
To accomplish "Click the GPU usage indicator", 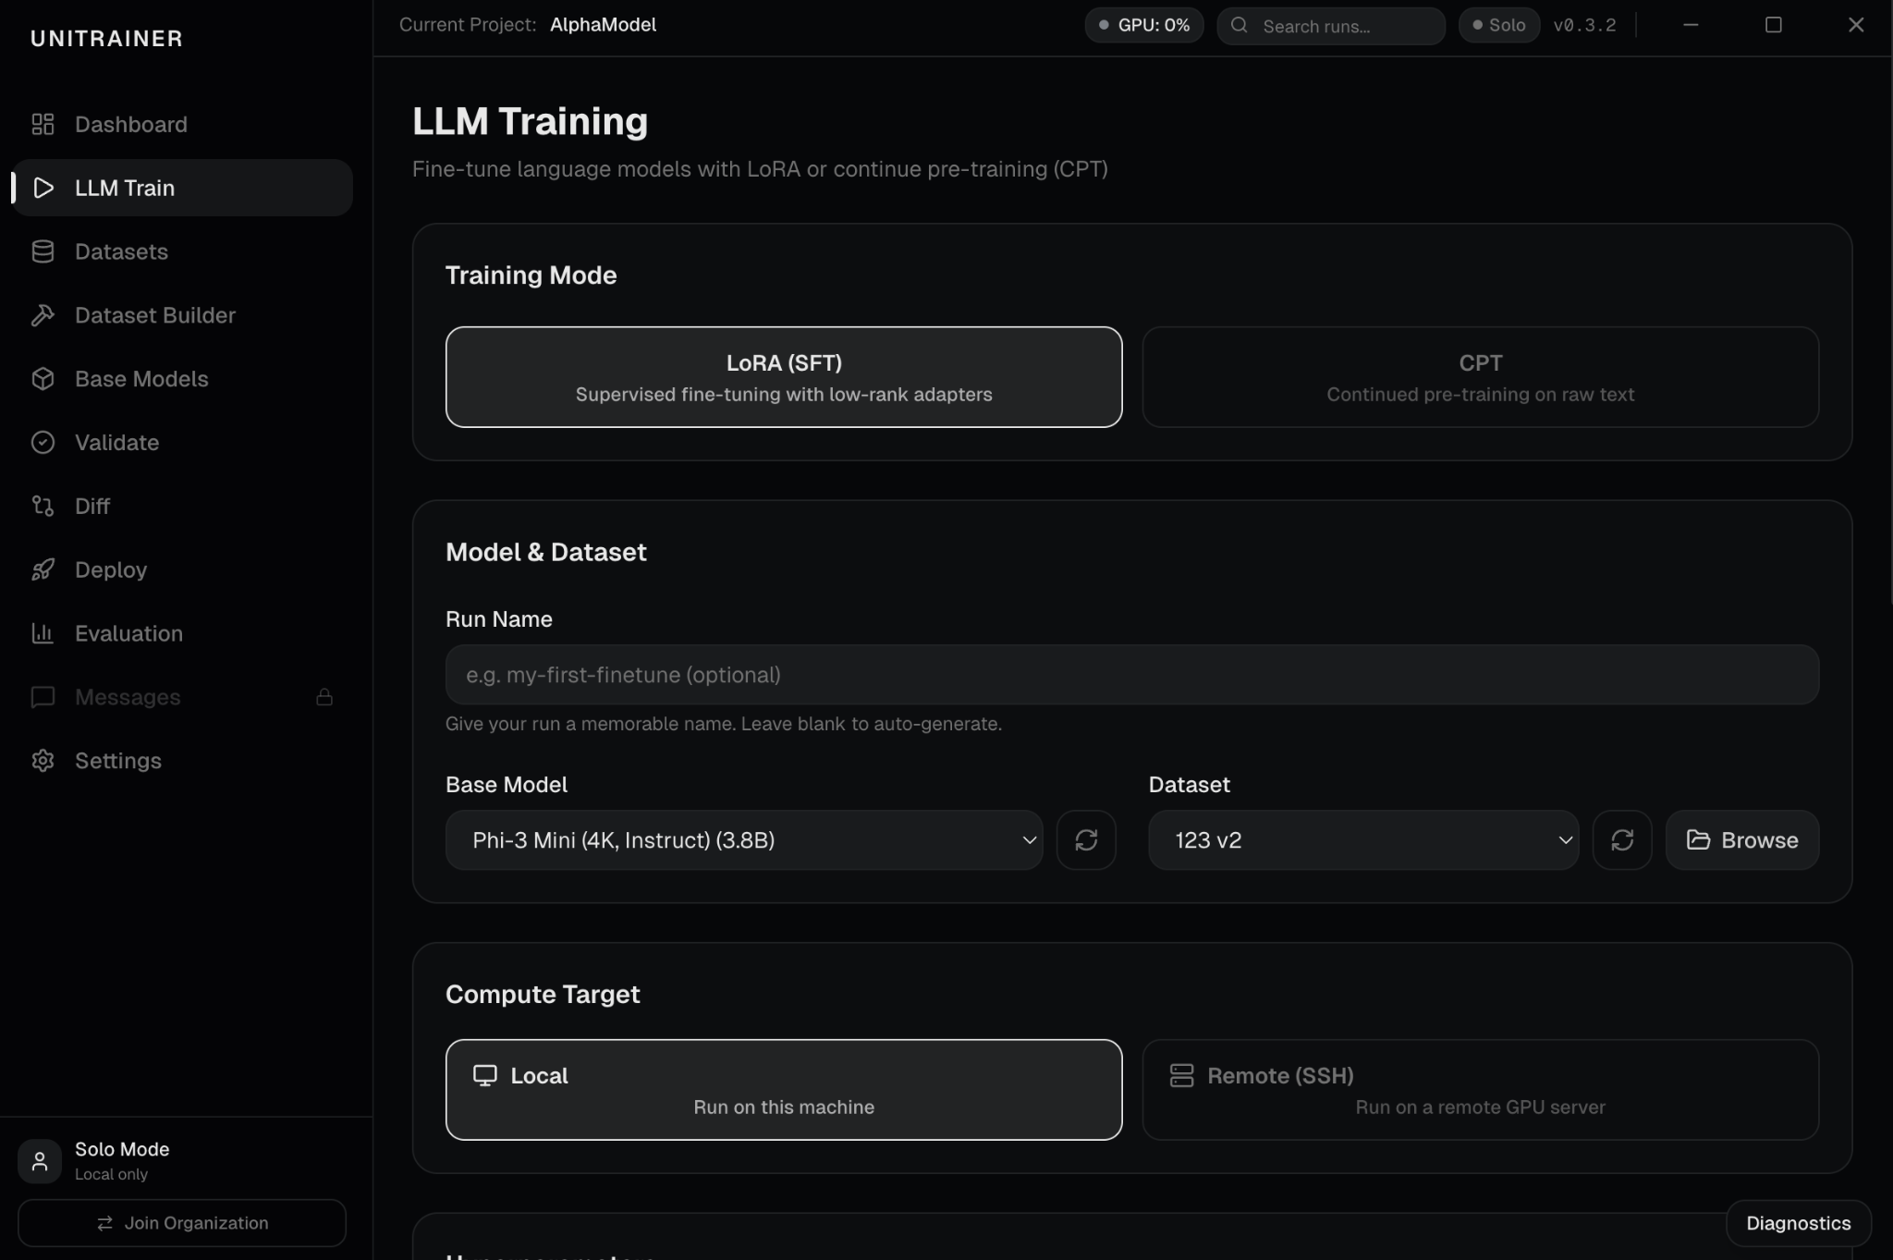I will [1143, 25].
